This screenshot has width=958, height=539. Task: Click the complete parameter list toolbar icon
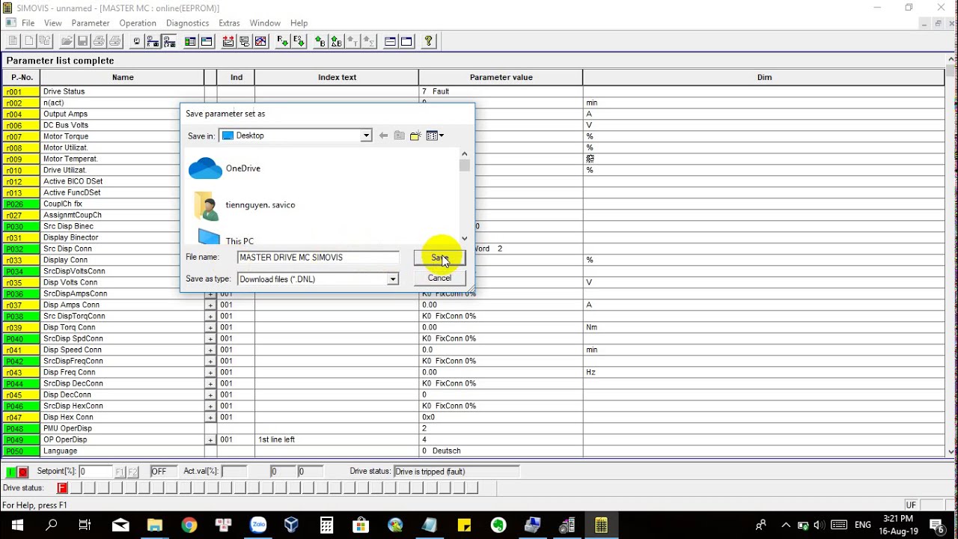click(x=190, y=41)
